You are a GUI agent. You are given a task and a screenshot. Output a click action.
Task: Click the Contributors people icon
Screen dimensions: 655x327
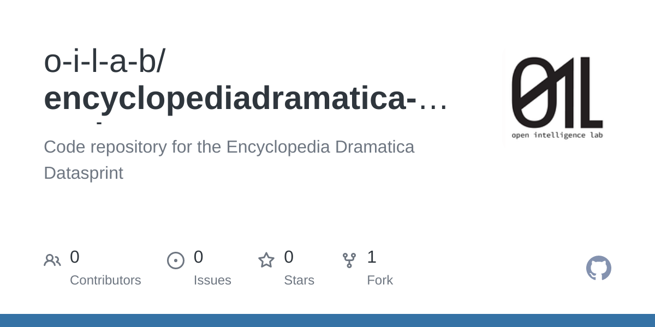point(52,261)
